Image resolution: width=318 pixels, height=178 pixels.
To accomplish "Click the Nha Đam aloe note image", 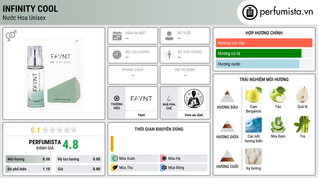I will pos(278,124).
